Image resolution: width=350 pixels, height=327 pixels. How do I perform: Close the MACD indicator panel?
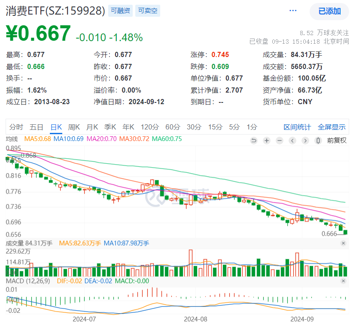click(343, 281)
